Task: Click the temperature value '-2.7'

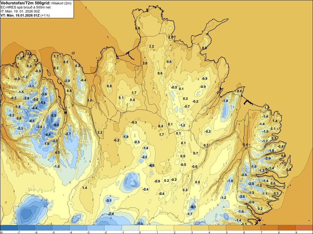Action: coord(68,134)
